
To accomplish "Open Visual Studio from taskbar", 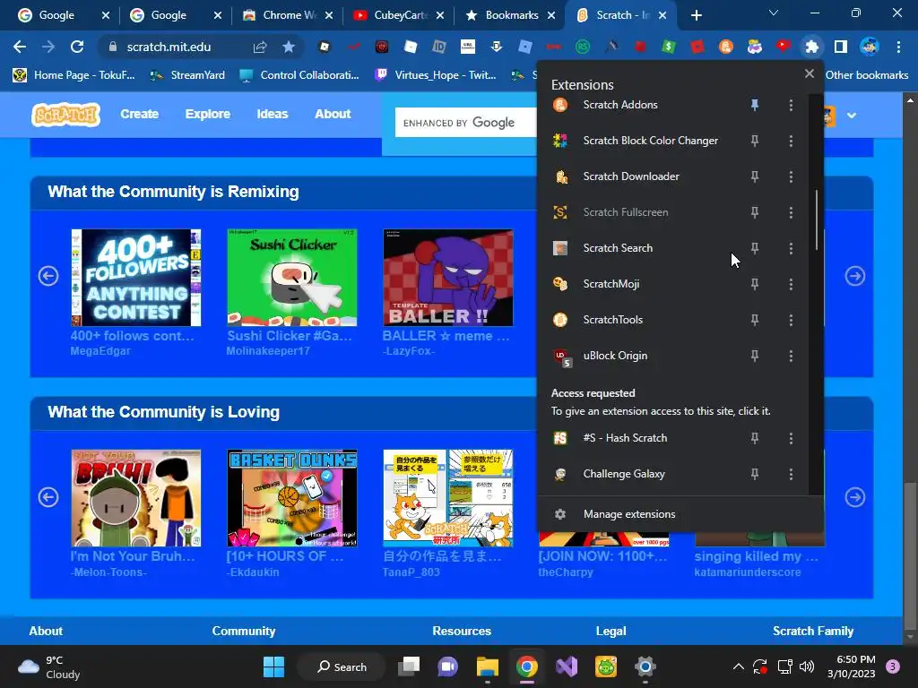I will click(x=567, y=666).
